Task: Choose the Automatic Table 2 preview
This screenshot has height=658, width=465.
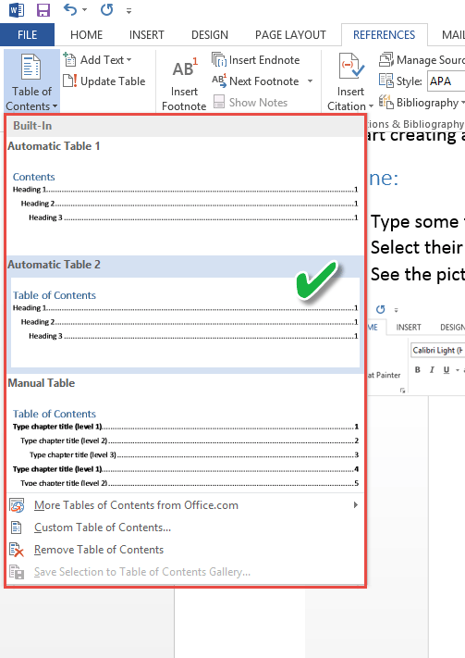Action: [185, 315]
